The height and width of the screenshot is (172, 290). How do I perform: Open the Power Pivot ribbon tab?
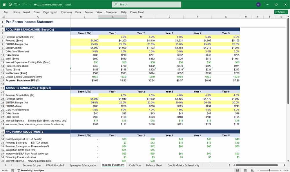(x=137, y=12)
